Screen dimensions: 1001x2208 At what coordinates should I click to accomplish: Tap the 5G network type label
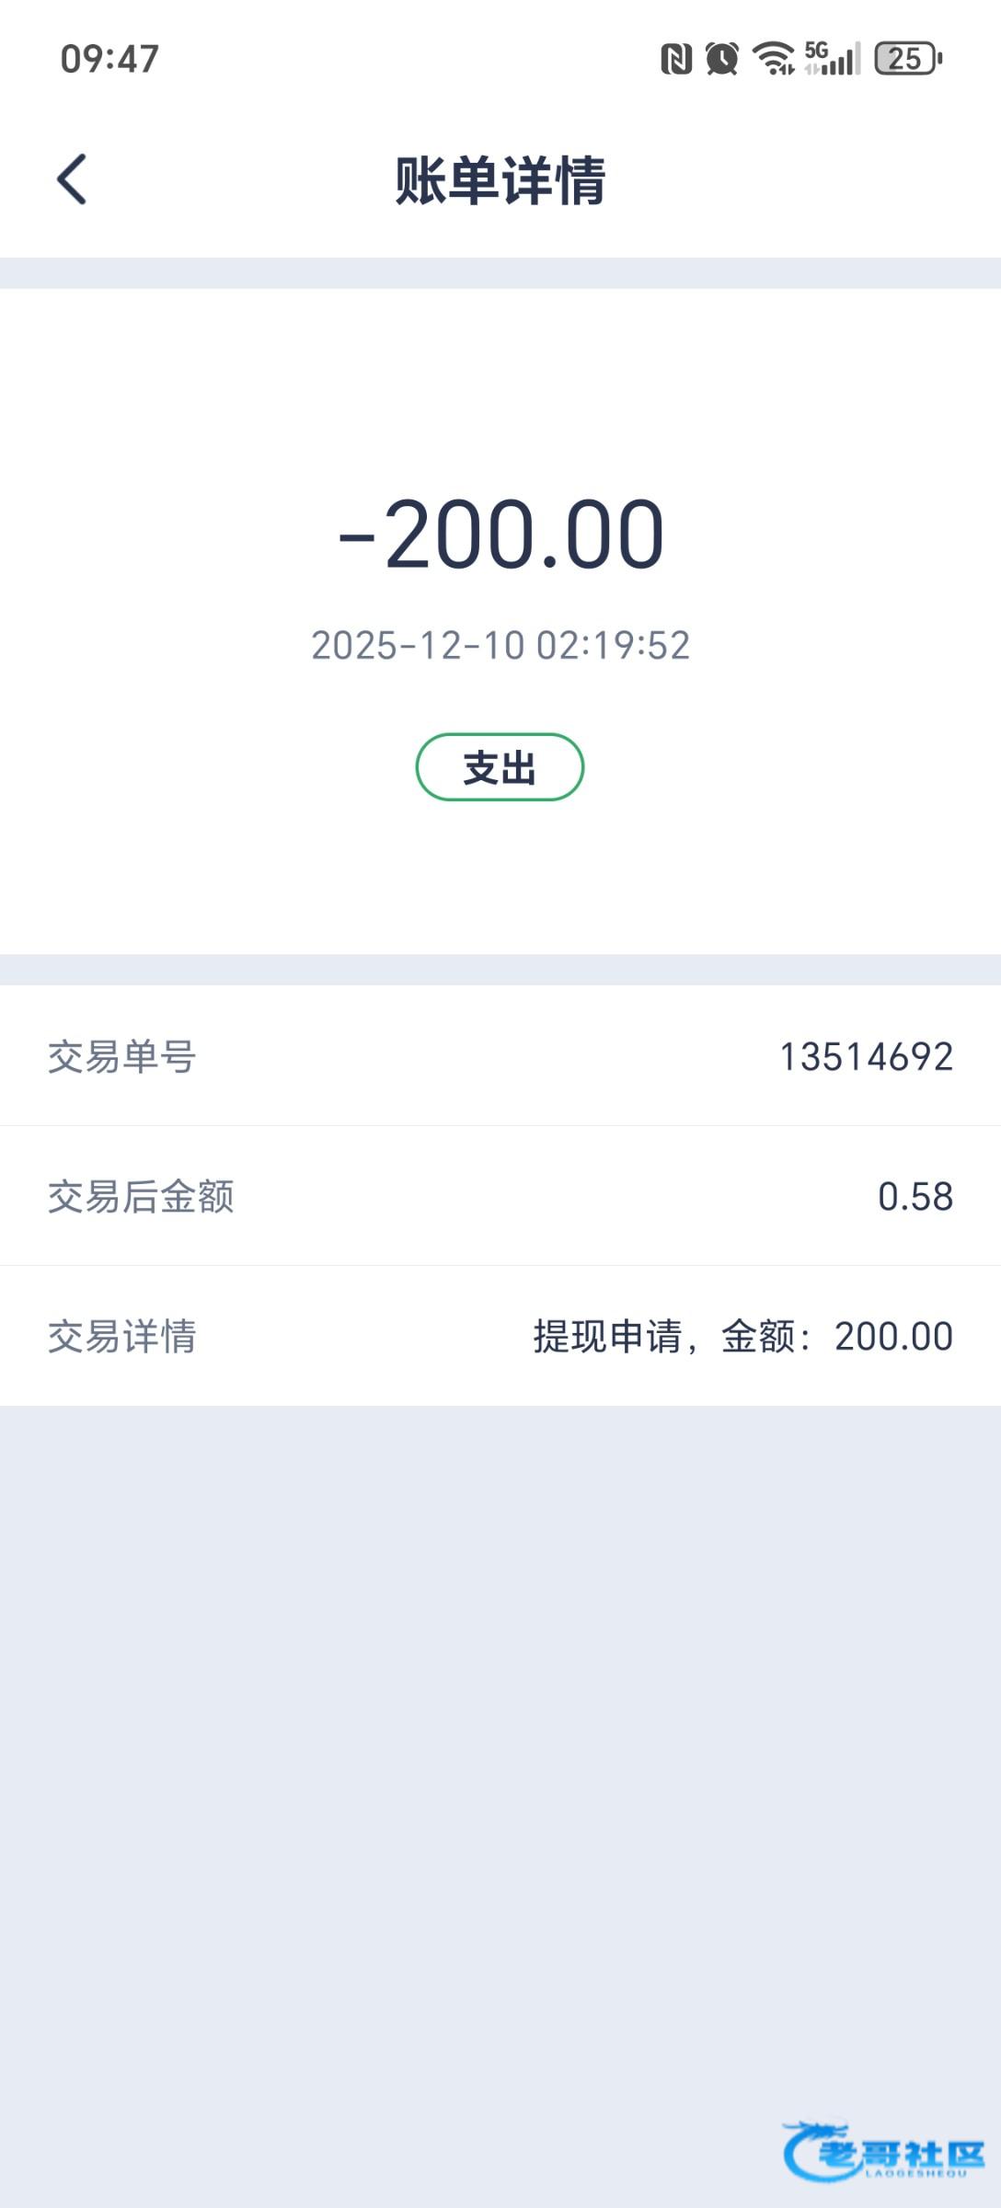(816, 49)
